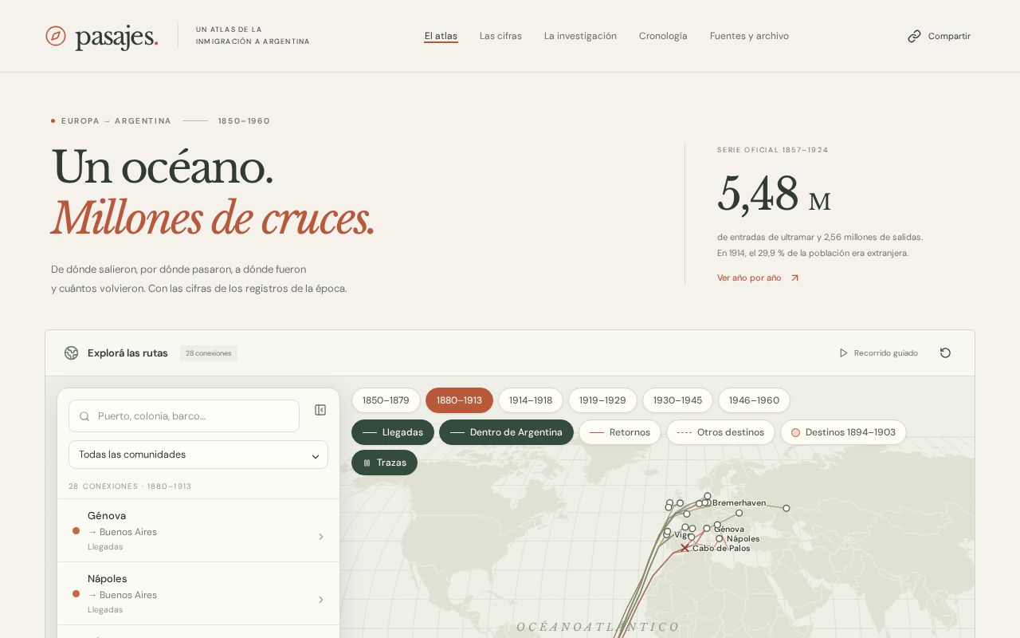Image resolution: width=1020 pixels, height=638 pixels.
Task: Enable the Retornos layer
Action: click(x=620, y=432)
